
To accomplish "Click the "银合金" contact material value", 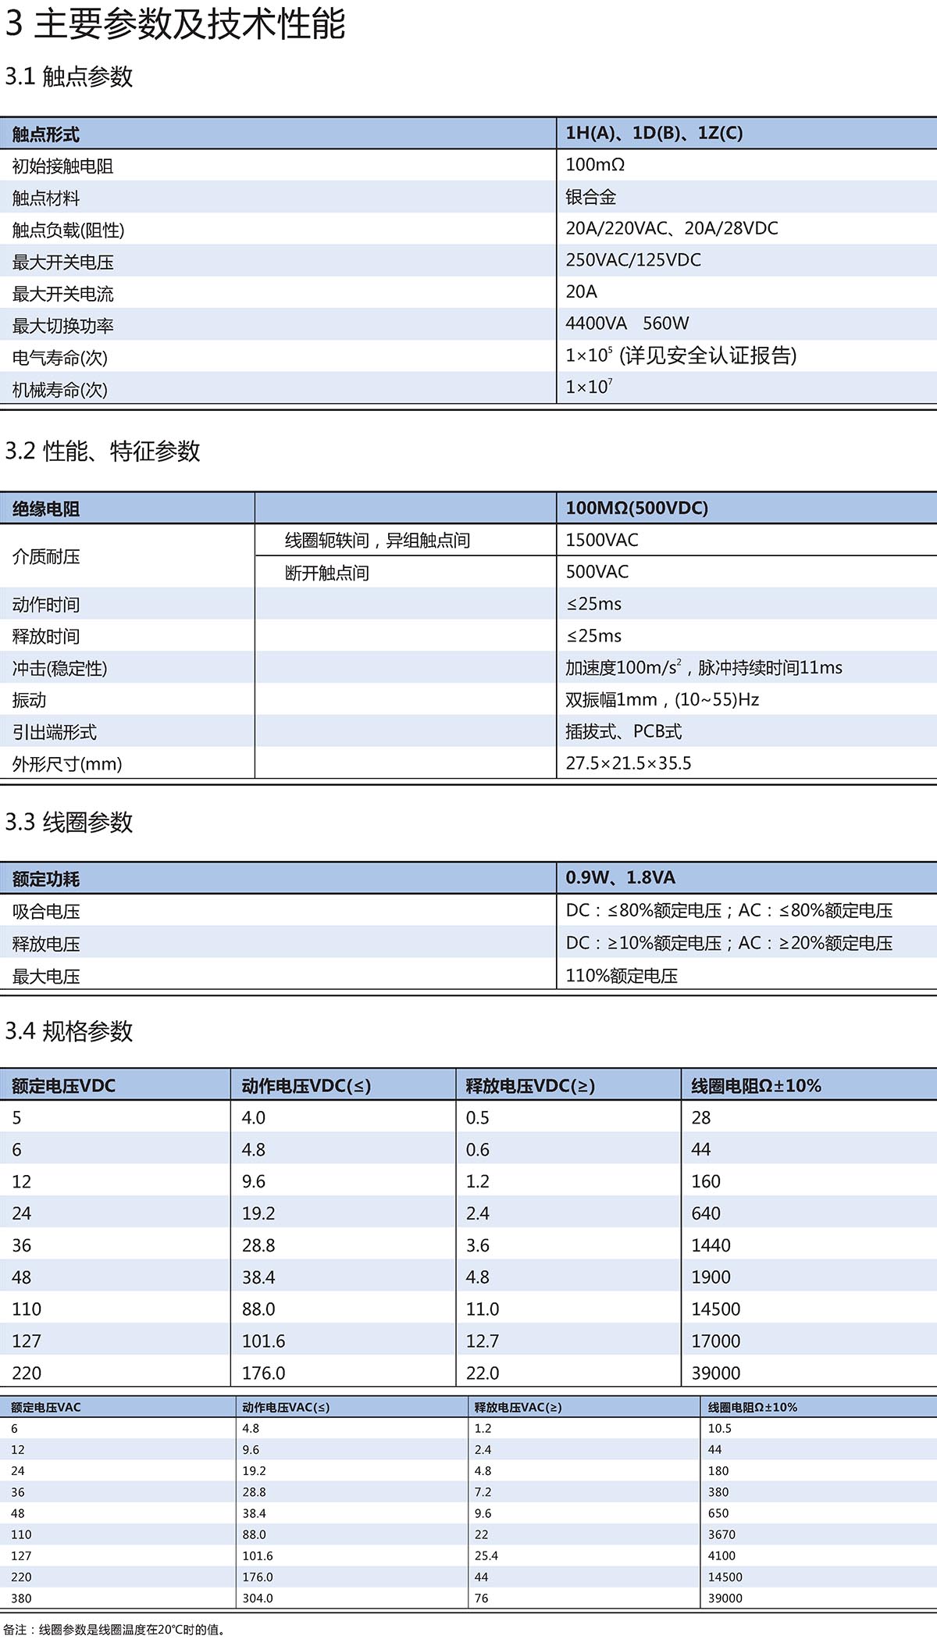I will pyautogui.click(x=591, y=197).
